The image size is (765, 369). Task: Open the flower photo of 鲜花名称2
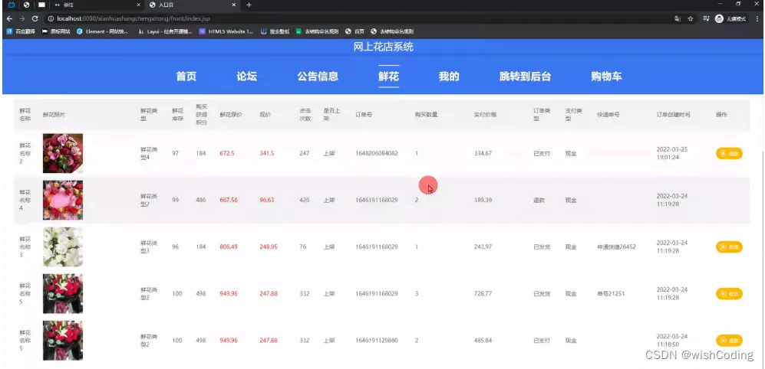coord(63,153)
